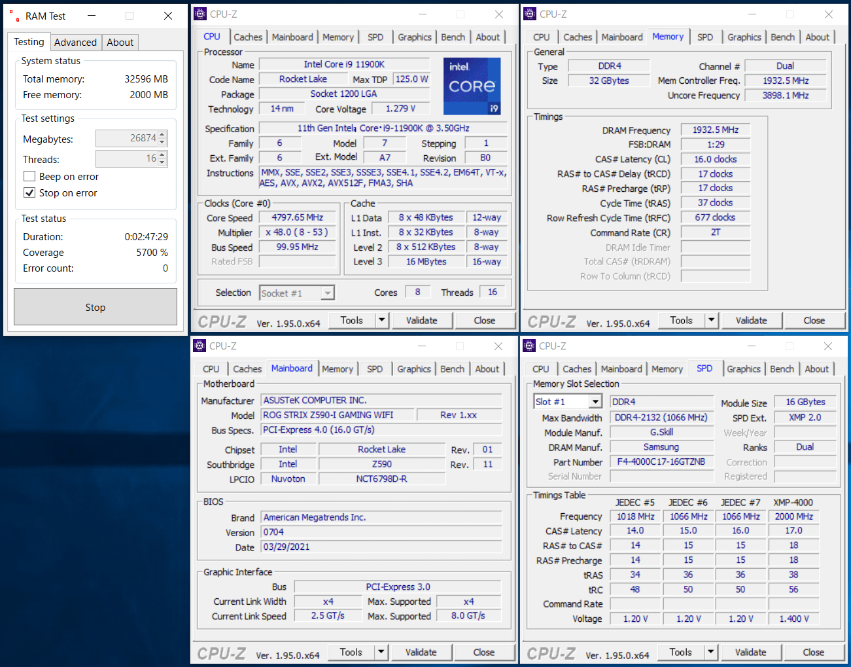The width and height of the screenshot is (851, 667).
Task: Uncheck the Stop on error checkbox
Action: coord(29,193)
